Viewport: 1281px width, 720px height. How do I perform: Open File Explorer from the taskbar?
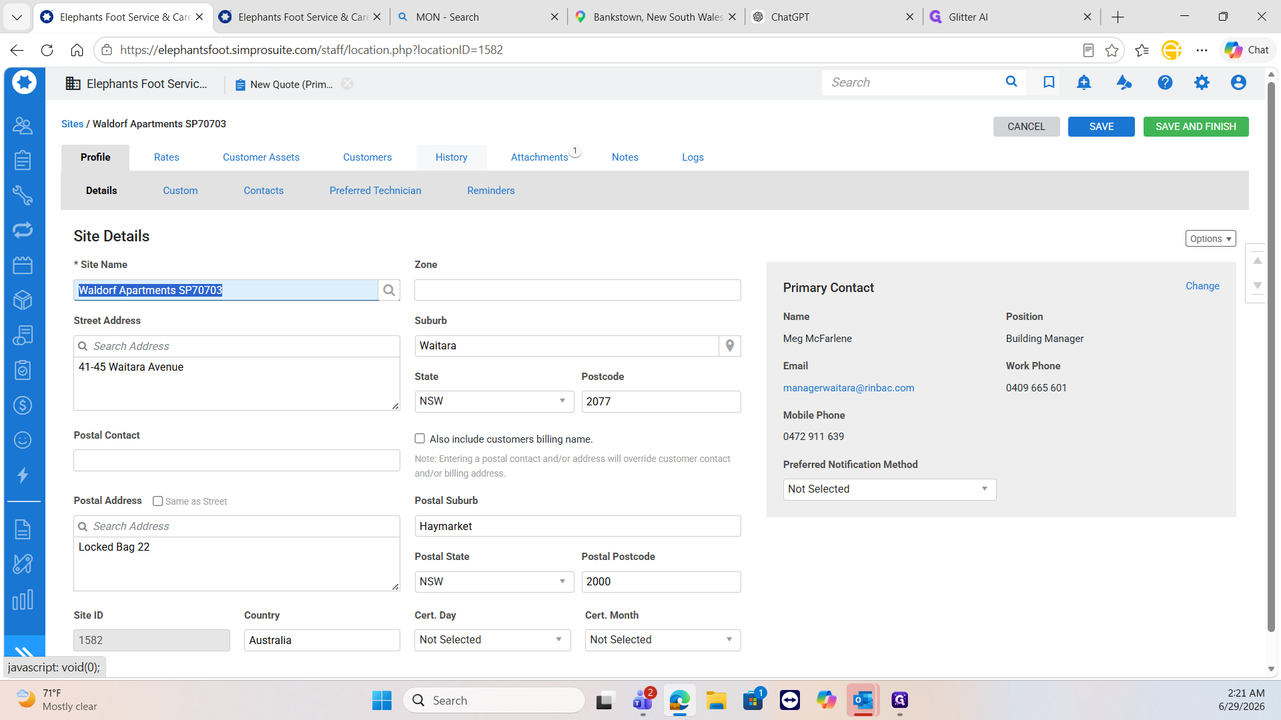pyautogui.click(x=717, y=700)
